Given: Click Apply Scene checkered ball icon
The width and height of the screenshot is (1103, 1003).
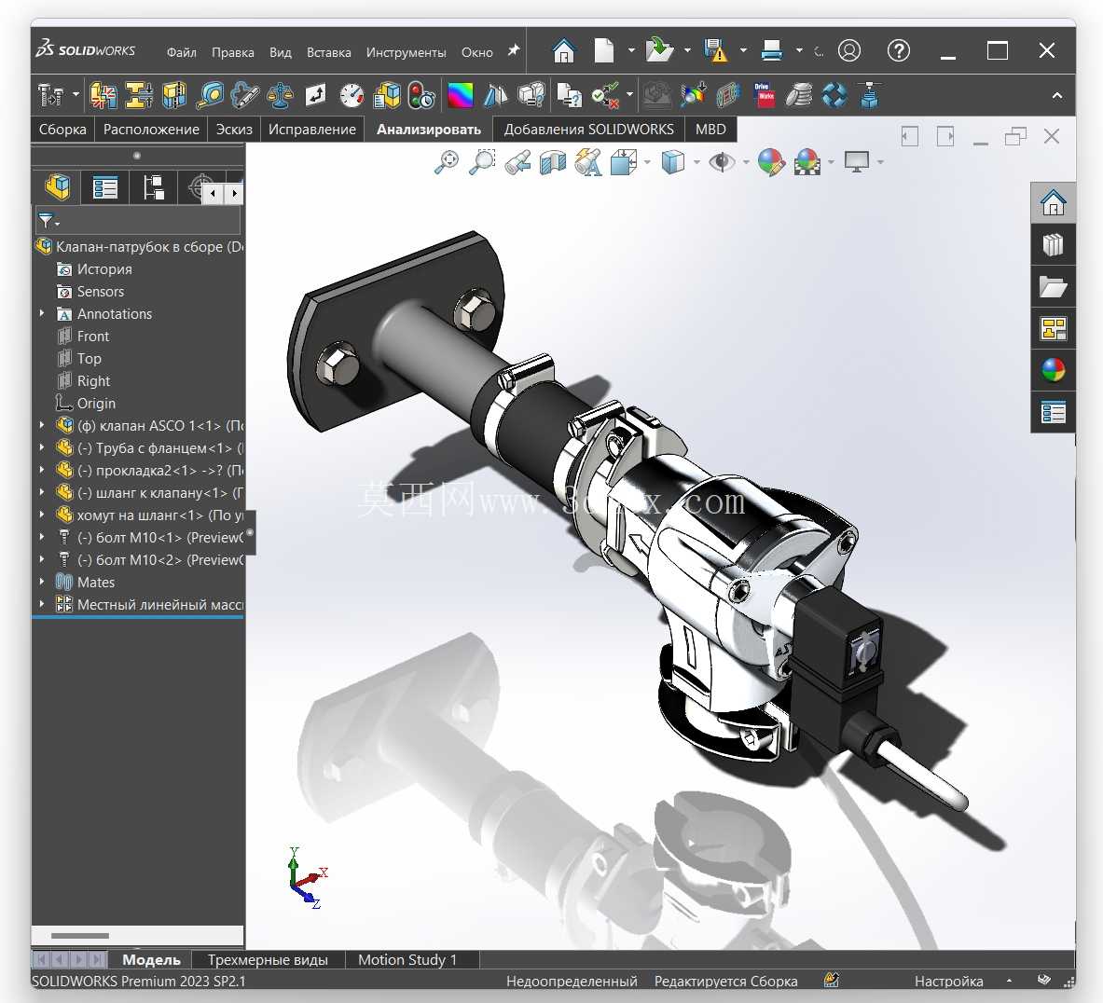Looking at the screenshot, I should pyautogui.click(x=807, y=162).
